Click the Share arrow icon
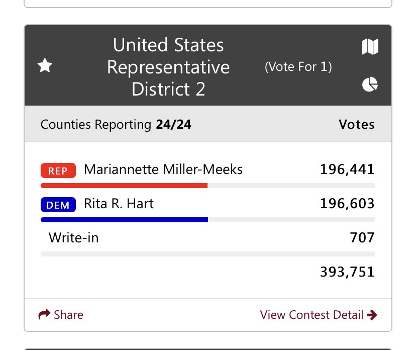 [x=44, y=315]
